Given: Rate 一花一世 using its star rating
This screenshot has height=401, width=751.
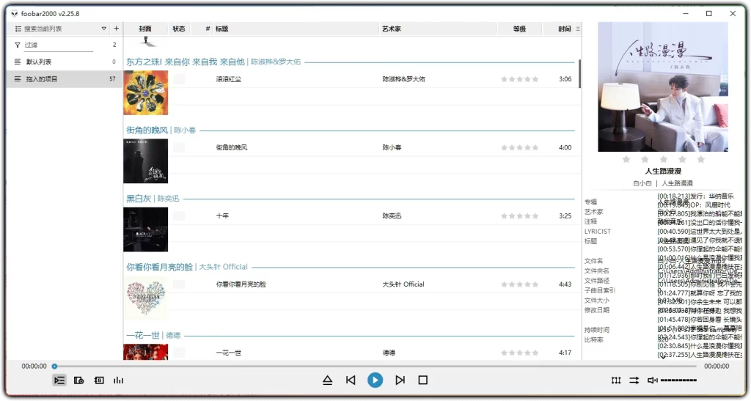Looking at the screenshot, I should click(520, 353).
